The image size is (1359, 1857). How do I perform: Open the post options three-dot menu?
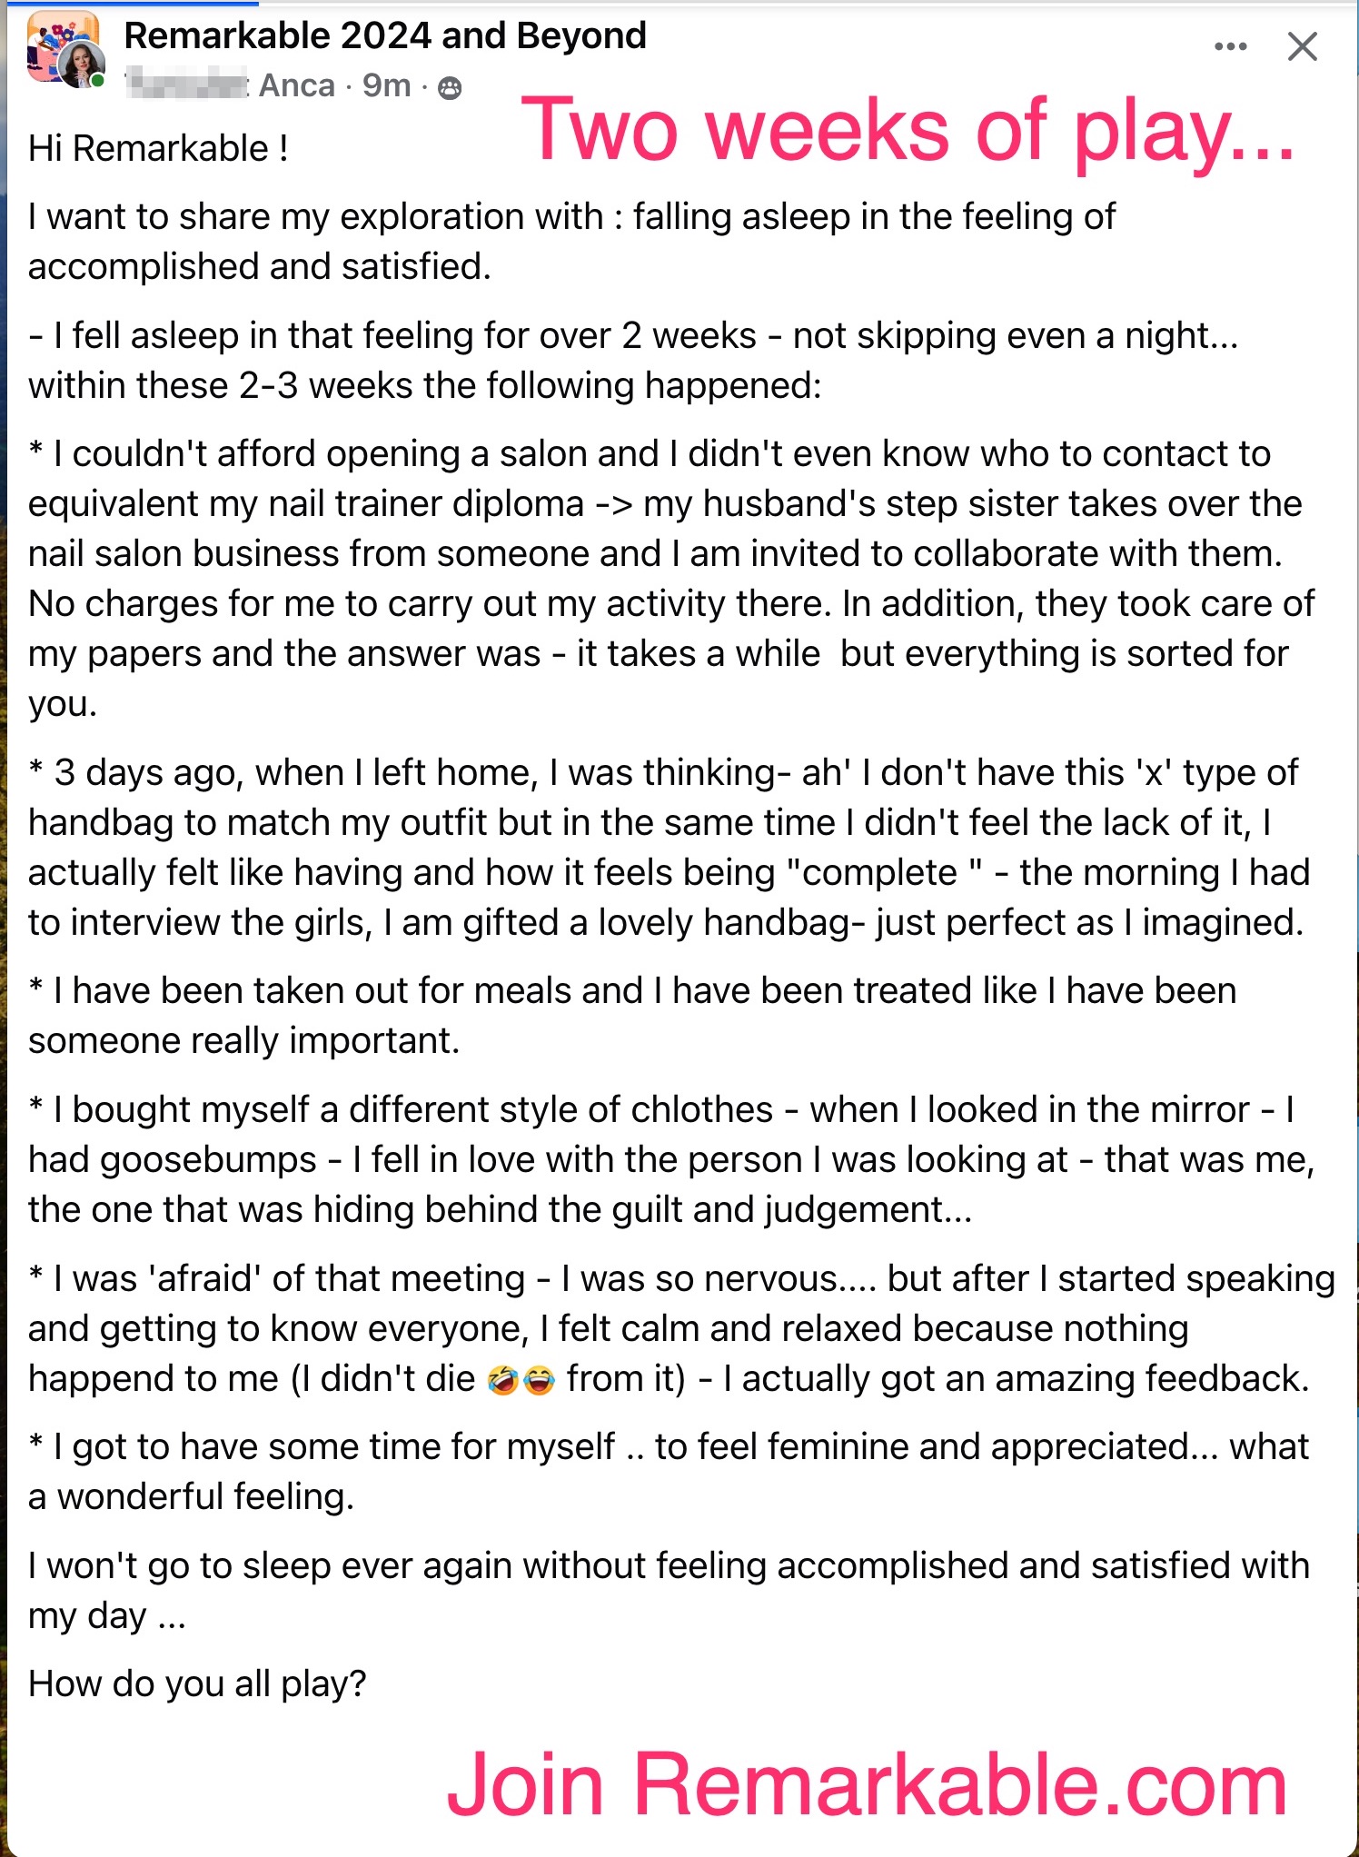point(1230,46)
